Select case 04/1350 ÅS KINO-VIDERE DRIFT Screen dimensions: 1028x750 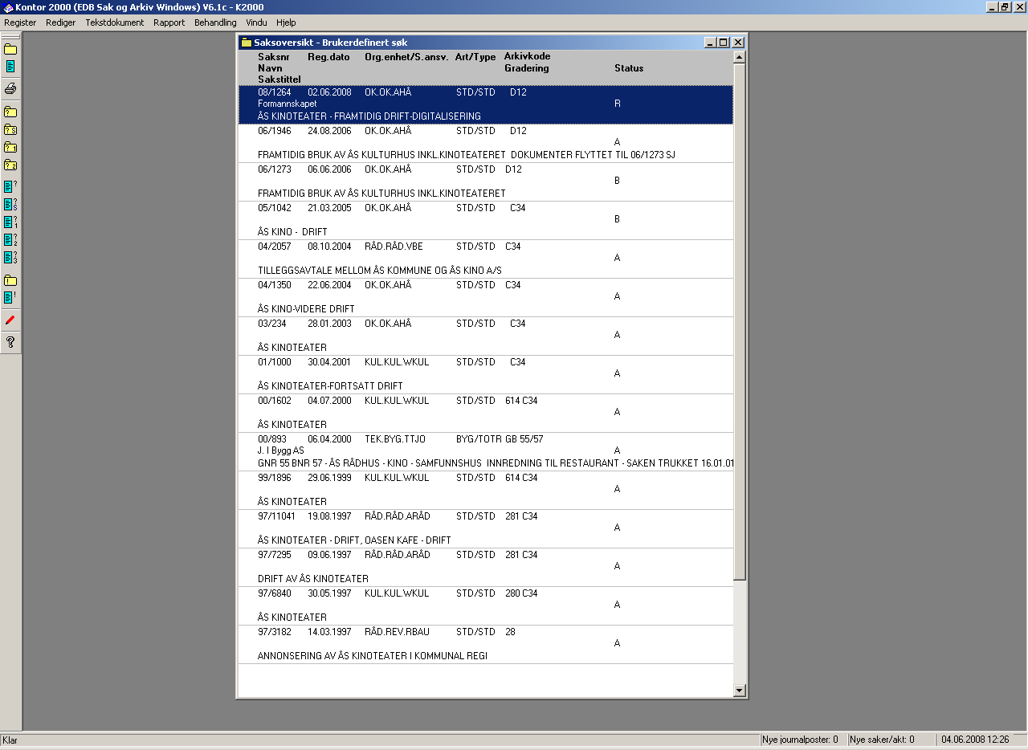click(486, 297)
